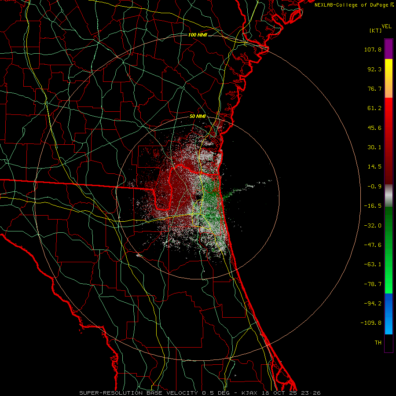Click the blue segment of the color bar
The height and width of the screenshot is (396, 396).
389,314
